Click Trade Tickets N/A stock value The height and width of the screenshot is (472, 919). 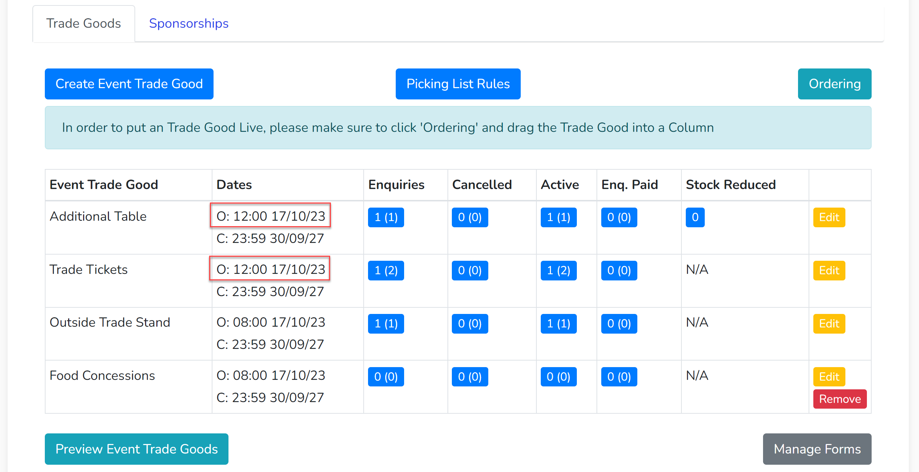(697, 270)
